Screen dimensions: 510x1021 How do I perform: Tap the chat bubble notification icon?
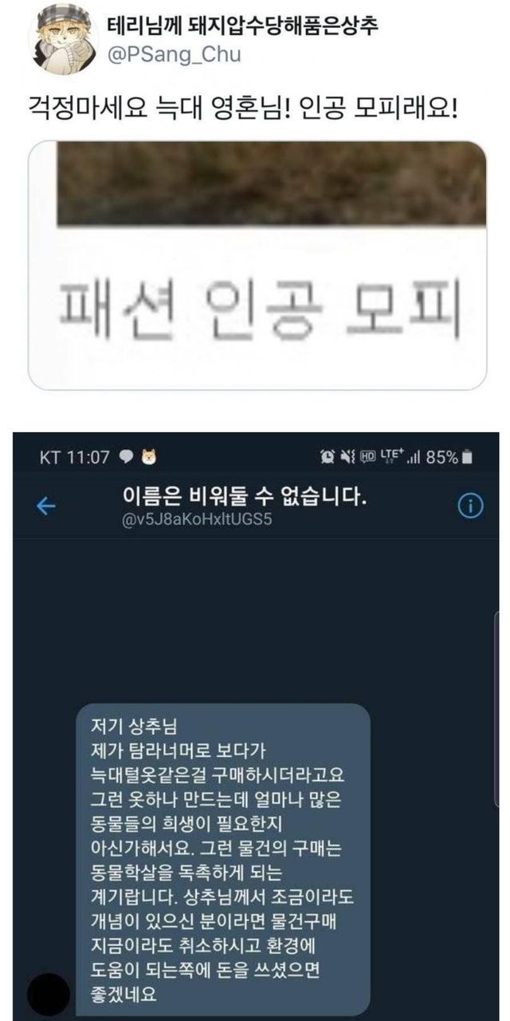tap(127, 457)
